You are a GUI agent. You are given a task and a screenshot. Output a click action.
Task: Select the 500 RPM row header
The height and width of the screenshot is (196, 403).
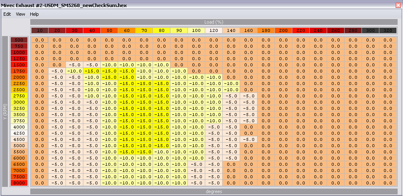point(19,40)
